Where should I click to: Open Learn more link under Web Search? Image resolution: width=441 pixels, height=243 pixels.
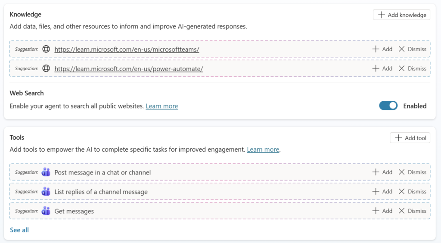coord(162,106)
